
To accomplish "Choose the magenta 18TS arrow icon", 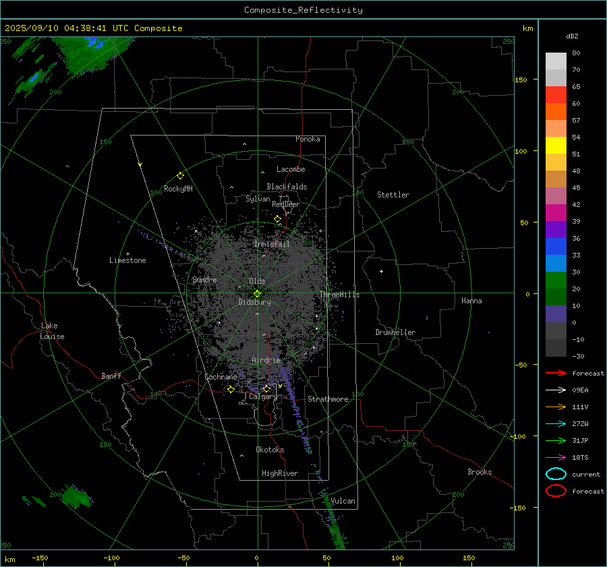I will [x=556, y=458].
